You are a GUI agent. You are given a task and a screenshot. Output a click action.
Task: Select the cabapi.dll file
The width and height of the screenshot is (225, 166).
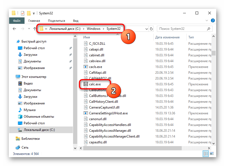pos(96,49)
